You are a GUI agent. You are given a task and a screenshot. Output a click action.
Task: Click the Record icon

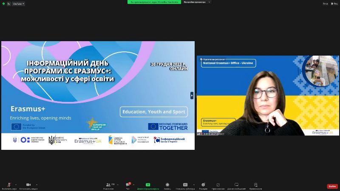(x=167, y=185)
